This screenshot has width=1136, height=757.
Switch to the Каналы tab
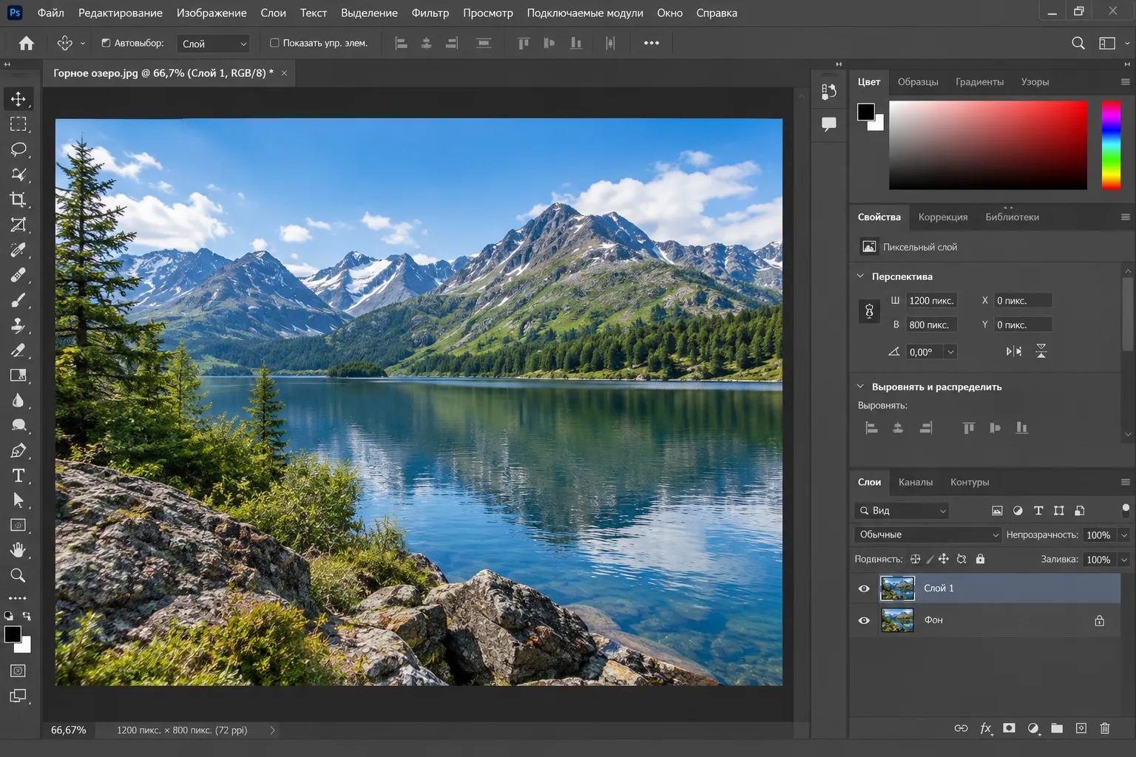coord(916,482)
